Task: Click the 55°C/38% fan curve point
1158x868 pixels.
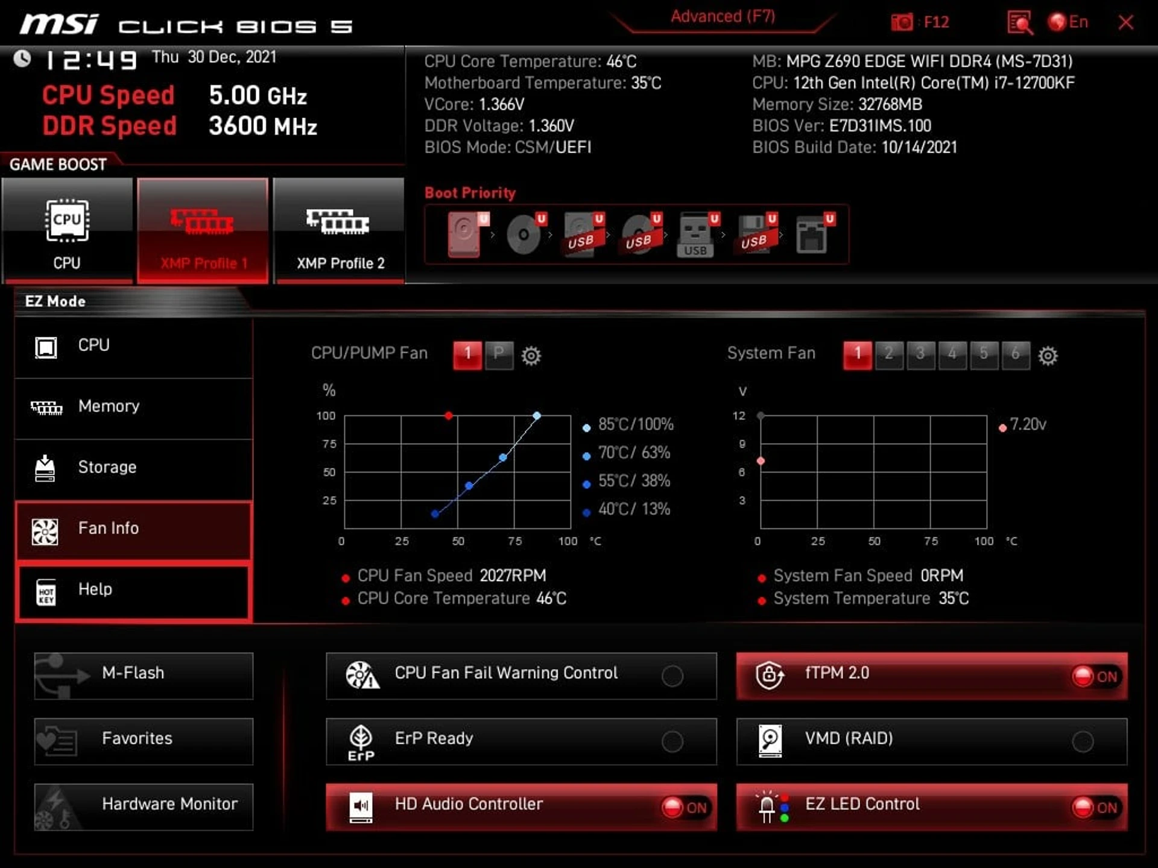Action: (469, 485)
